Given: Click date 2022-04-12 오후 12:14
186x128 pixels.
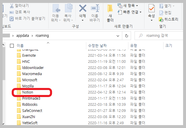Looking at the screenshot, I should pos(107,92).
